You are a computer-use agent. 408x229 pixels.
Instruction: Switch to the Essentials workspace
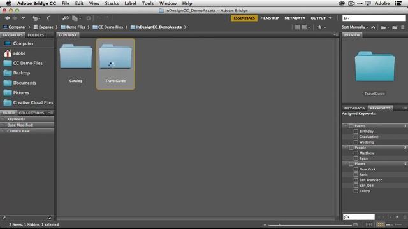tap(244, 18)
